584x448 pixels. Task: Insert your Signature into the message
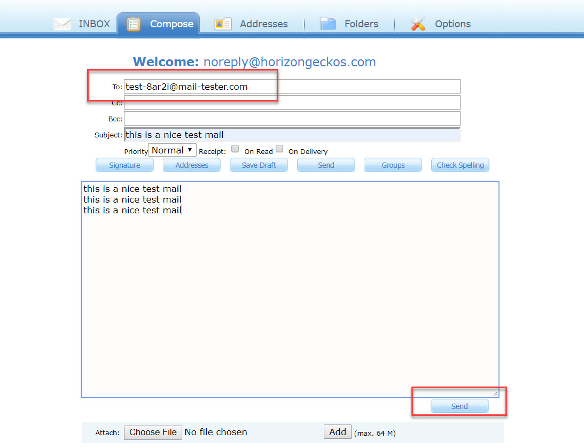coord(124,165)
